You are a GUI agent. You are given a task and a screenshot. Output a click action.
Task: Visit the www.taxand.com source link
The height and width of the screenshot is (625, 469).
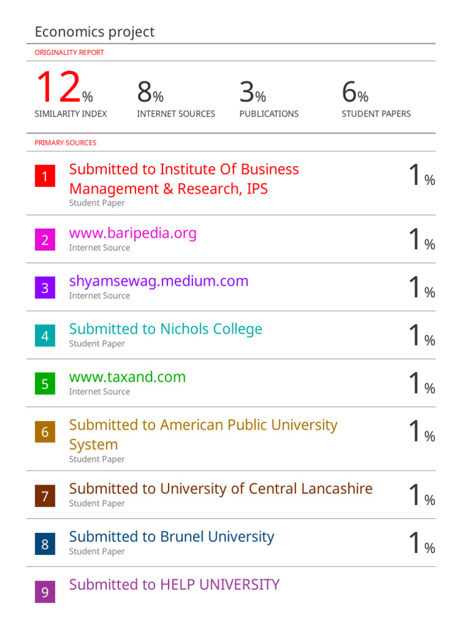(127, 377)
